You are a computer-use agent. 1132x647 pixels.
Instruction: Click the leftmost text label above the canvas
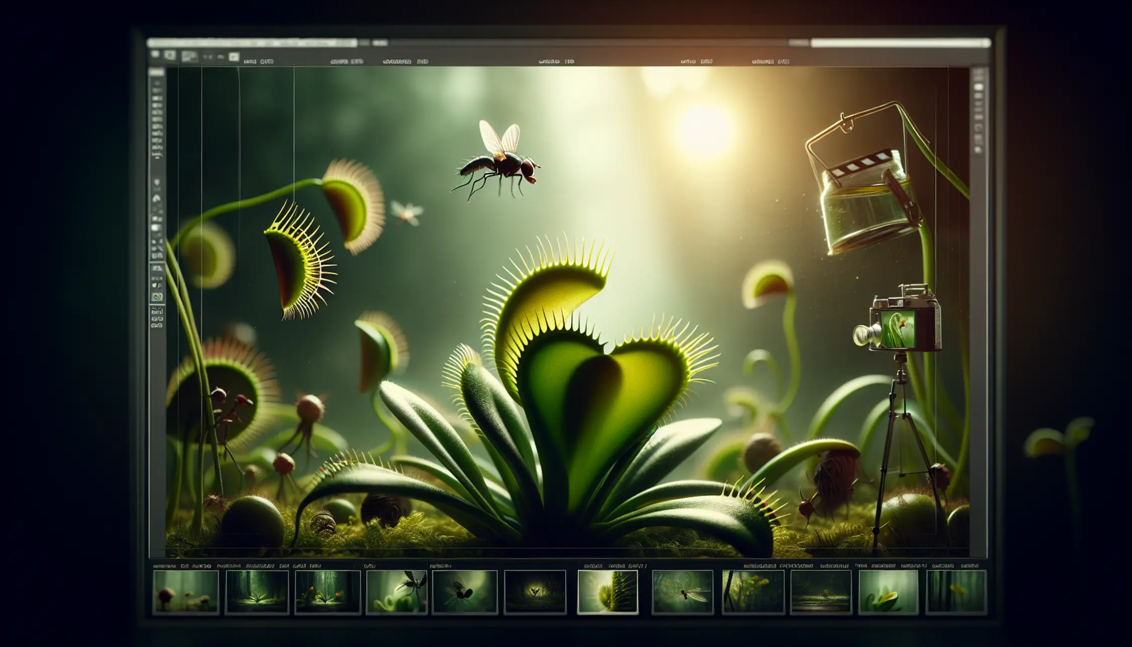click(x=258, y=62)
